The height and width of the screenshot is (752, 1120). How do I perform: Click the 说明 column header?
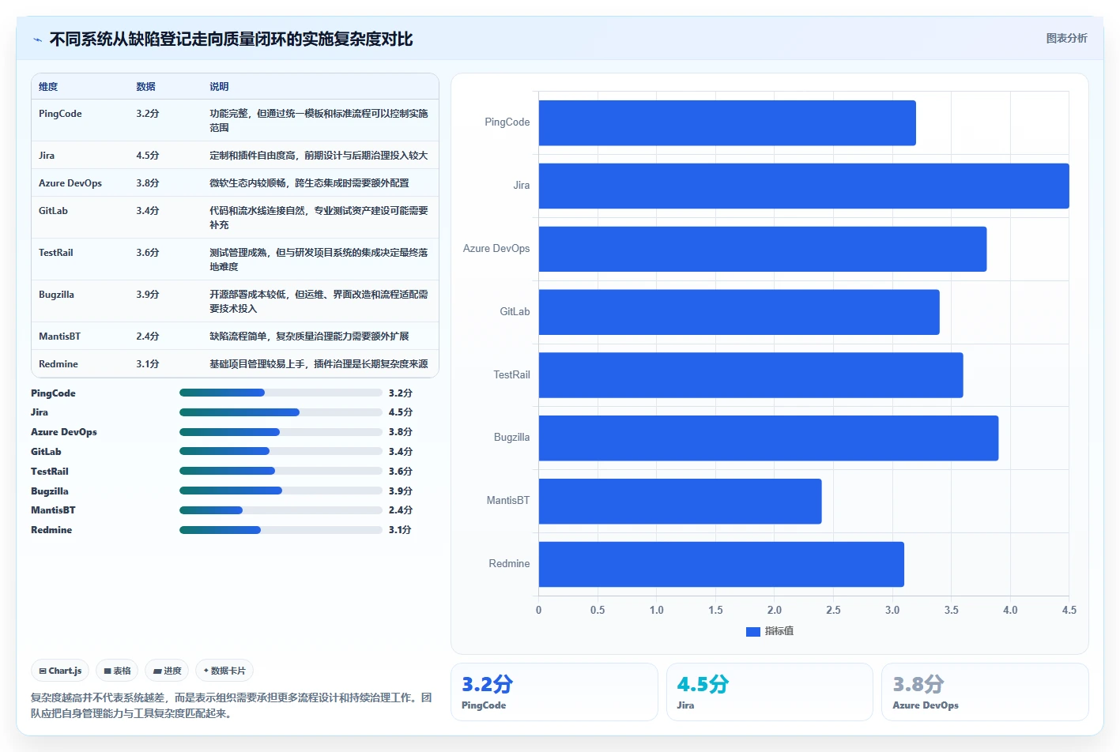click(x=219, y=87)
